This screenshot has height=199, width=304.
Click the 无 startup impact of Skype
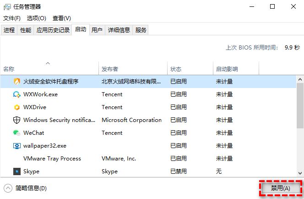tap(219, 171)
